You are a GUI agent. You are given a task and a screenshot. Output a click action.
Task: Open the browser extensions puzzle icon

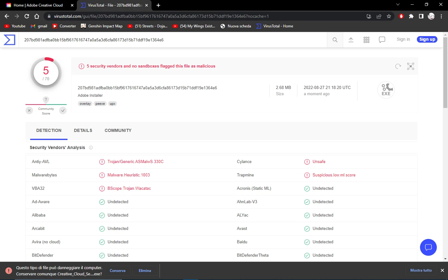click(411, 16)
